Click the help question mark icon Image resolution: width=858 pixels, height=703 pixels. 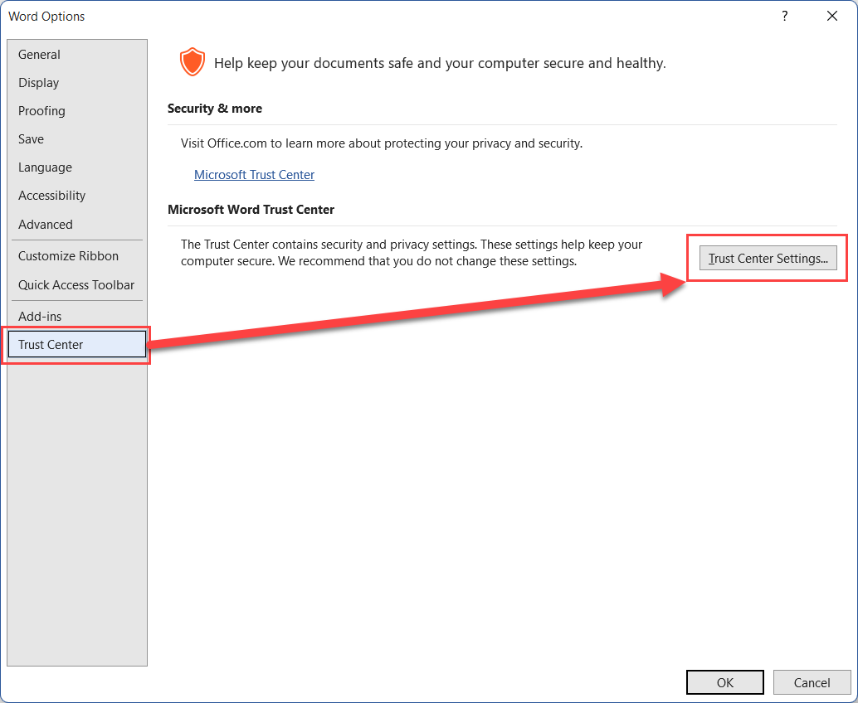coord(785,16)
